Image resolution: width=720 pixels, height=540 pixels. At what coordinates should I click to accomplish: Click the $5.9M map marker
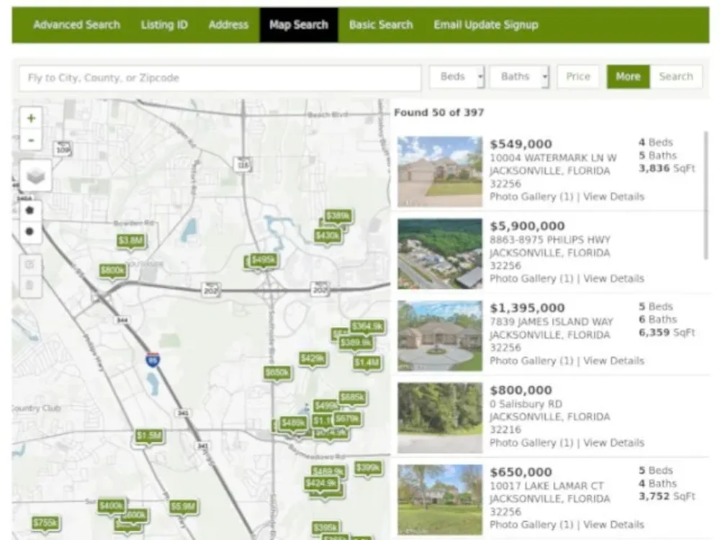click(183, 506)
